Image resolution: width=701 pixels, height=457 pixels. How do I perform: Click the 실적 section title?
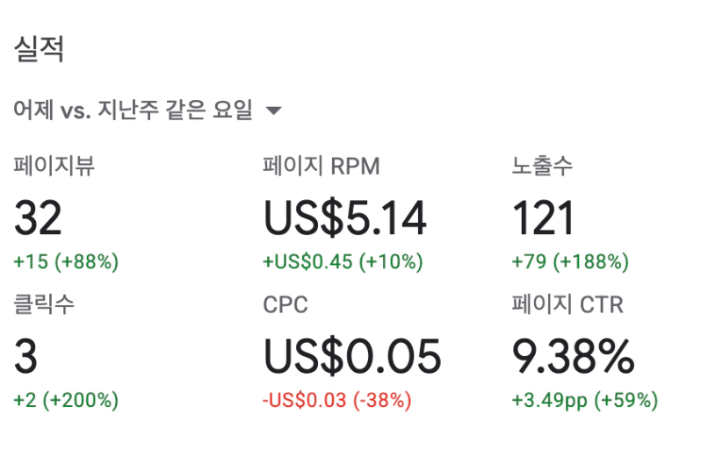[39, 49]
